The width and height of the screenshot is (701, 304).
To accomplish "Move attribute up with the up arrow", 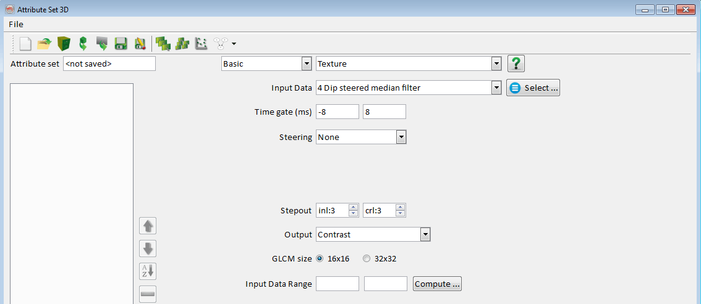I will [x=148, y=226].
